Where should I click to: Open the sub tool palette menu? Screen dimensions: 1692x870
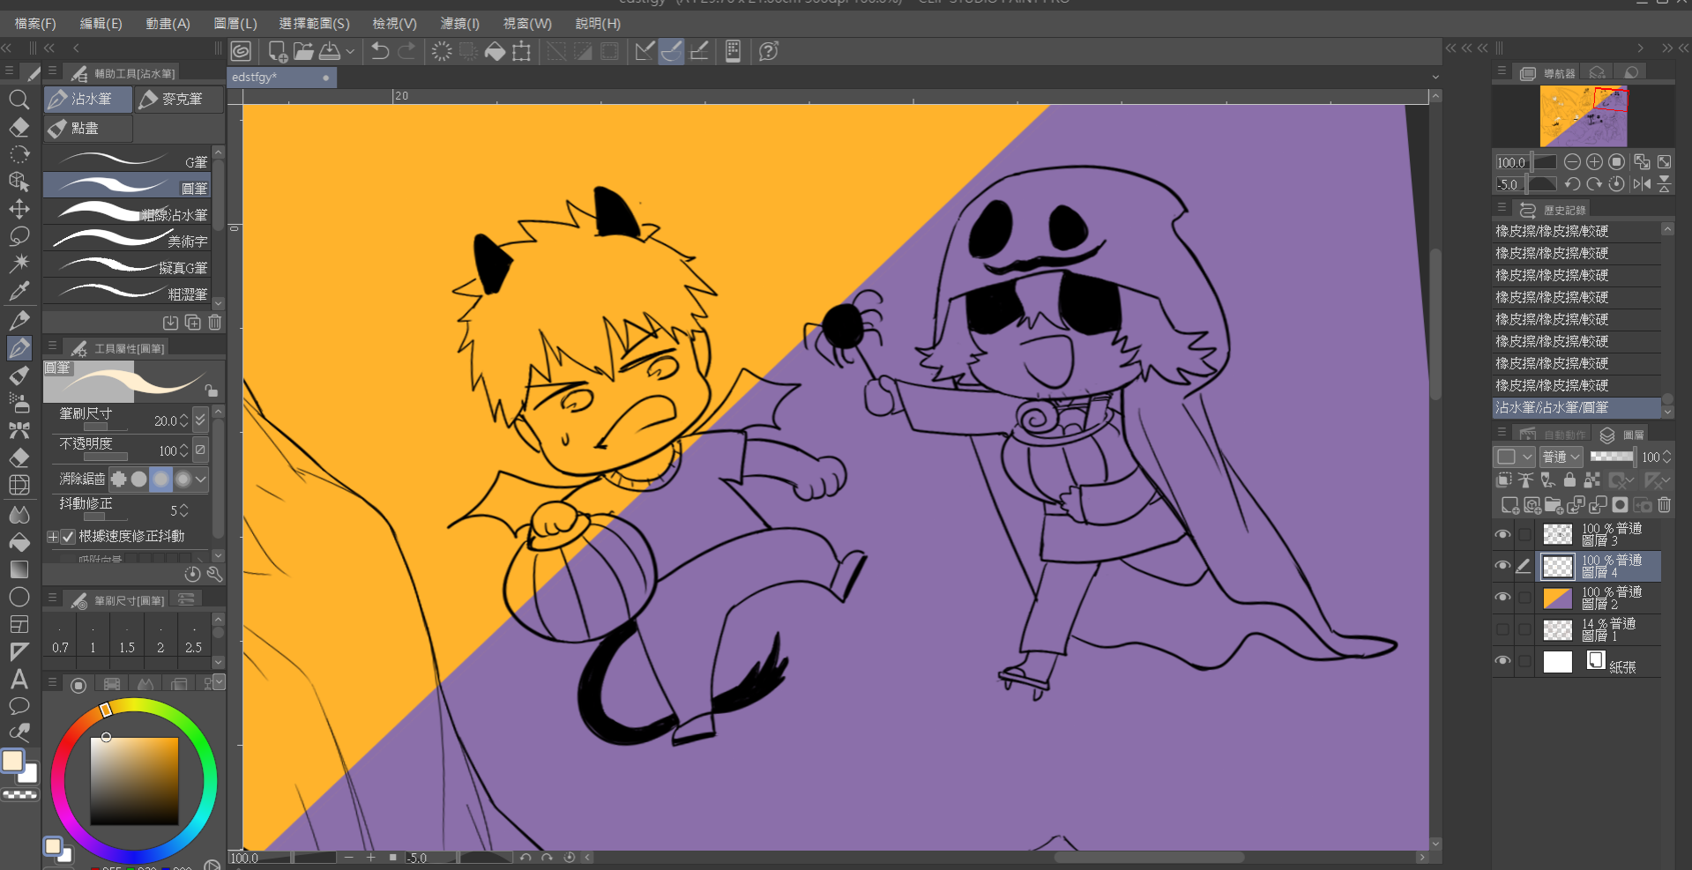pyautogui.click(x=52, y=72)
